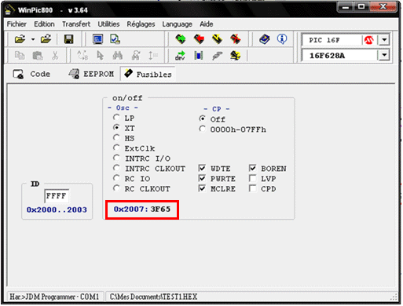This screenshot has width=403, height=306.
Task: Click the grayed binoculars find icon
Action: tap(118, 56)
